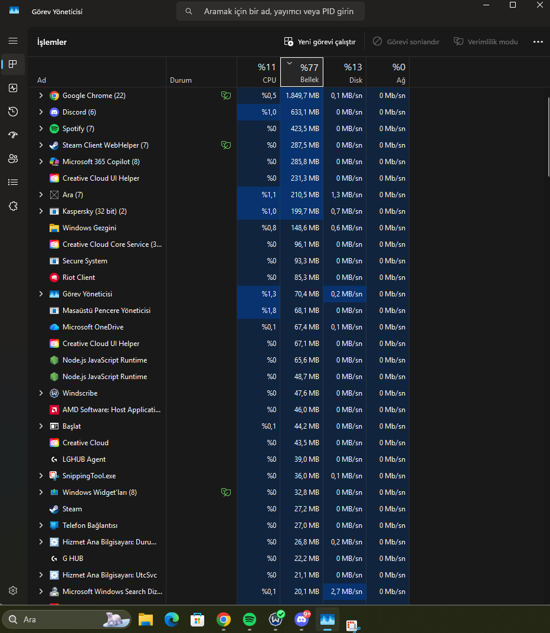Sort by the Disk column header
Viewport: 550px width, 633px height.
pyautogui.click(x=345, y=72)
